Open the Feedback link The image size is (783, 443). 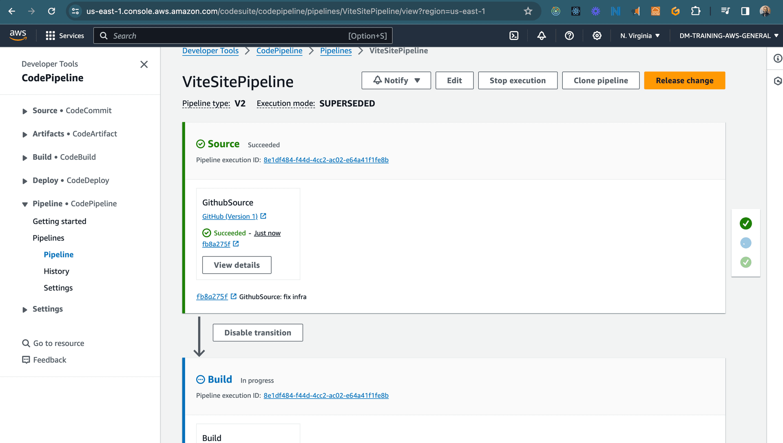click(x=44, y=360)
